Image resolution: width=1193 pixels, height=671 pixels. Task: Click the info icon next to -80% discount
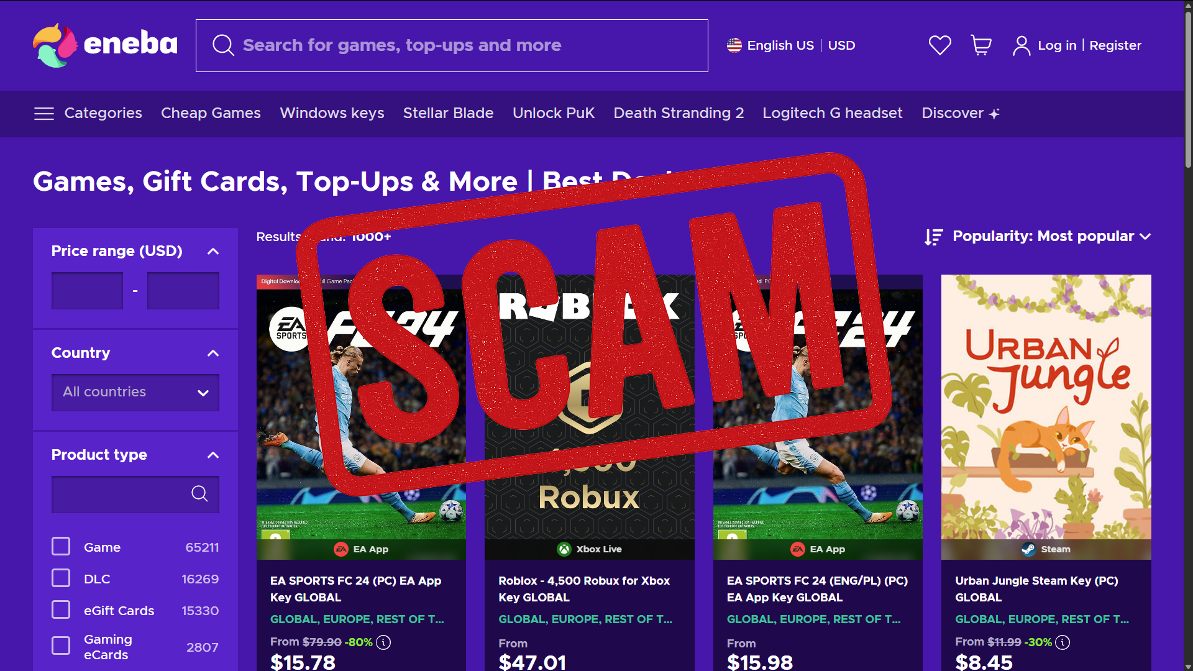tap(384, 642)
